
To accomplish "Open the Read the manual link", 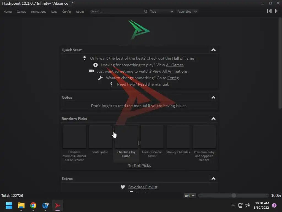I will (x=153, y=84).
